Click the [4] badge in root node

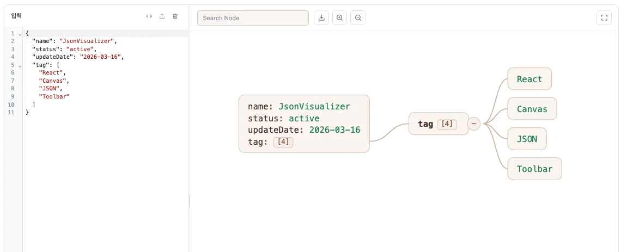(283, 142)
